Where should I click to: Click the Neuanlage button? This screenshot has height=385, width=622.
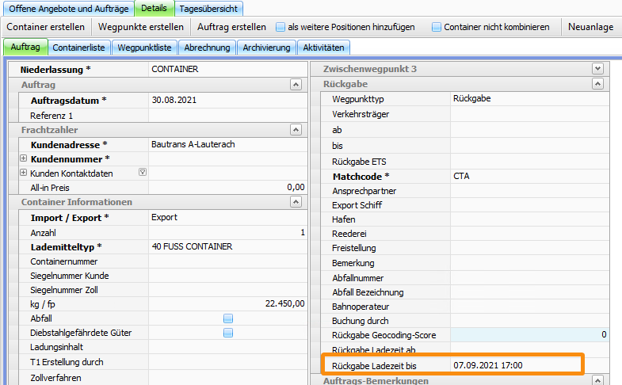590,27
